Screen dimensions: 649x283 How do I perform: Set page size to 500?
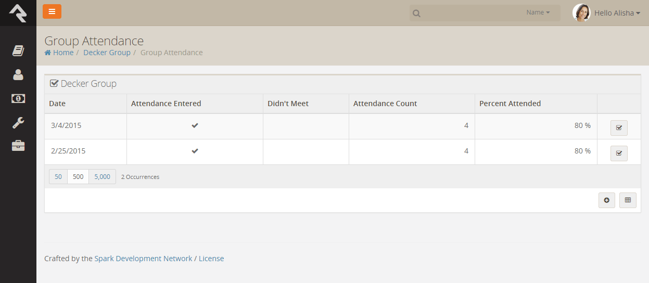78,177
